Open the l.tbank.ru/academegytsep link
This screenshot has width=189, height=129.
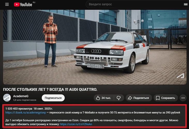pyautogui.click(x=26, y=112)
